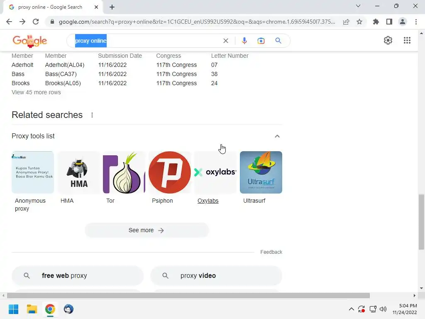The image size is (425, 319).
Task: Expand View 45 more rows
Action: click(37, 92)
